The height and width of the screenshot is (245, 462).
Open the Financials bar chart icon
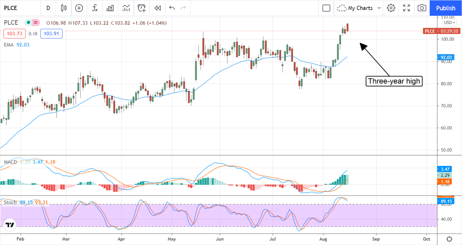click(110, 8)
